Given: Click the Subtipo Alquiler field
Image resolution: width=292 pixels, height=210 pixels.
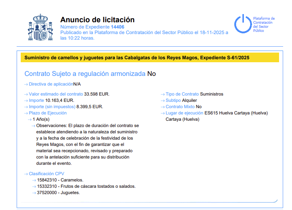Looking at the screenshot, I should [x=181, y=100].
